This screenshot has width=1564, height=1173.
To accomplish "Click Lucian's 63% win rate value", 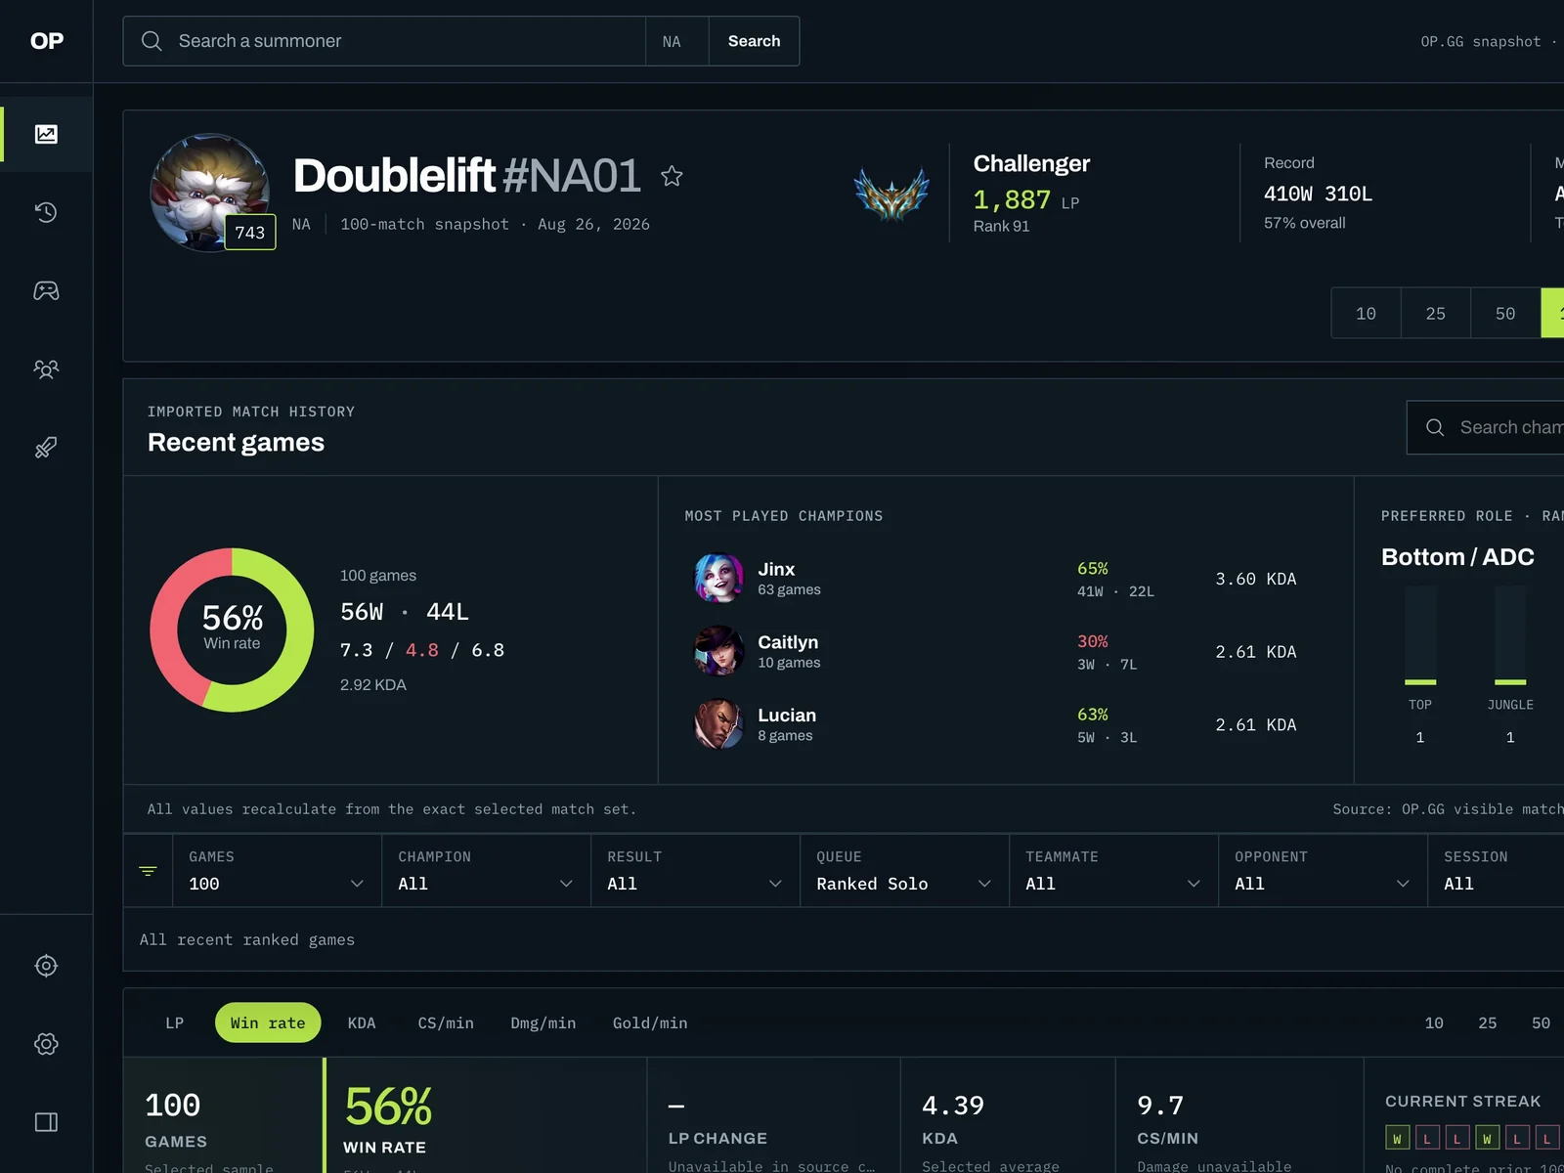I will pos(1093,715).
